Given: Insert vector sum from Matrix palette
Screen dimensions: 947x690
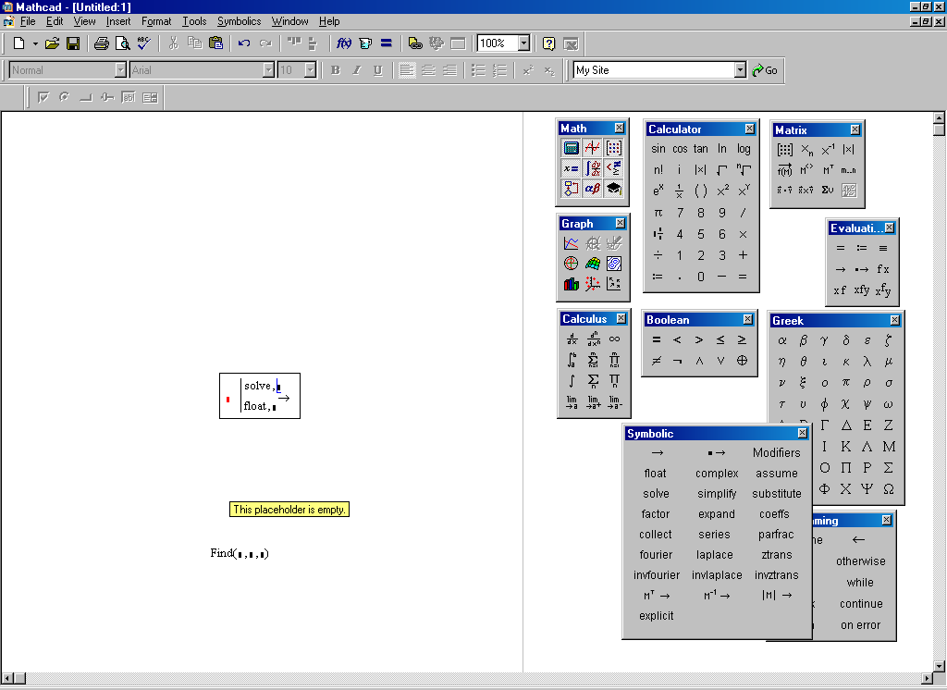Looking at the screenshot, I should [828, 191].
